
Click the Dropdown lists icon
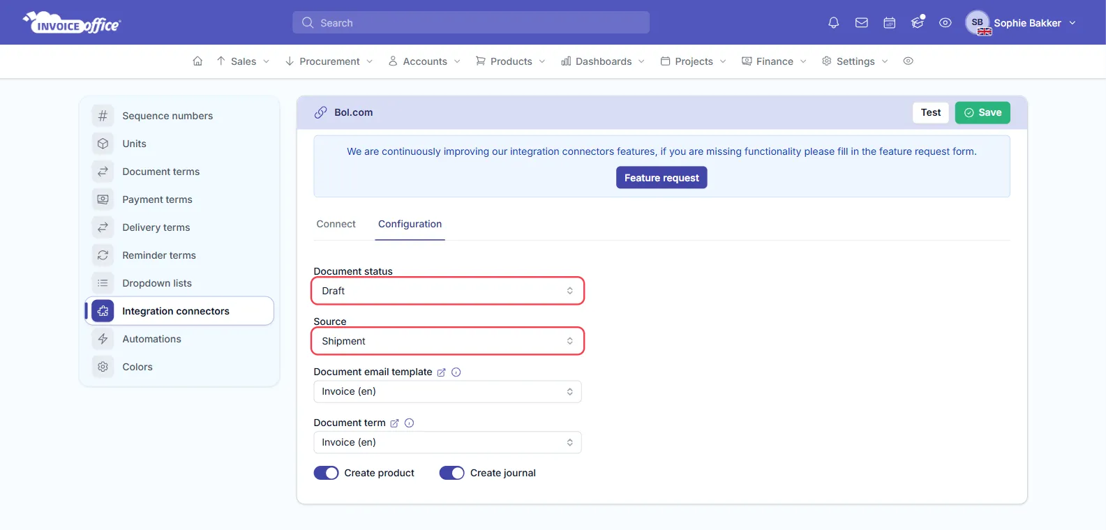[x=103, y=283]
